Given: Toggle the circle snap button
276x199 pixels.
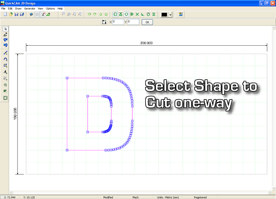Looking at the screenshot, I should point(126,14).
